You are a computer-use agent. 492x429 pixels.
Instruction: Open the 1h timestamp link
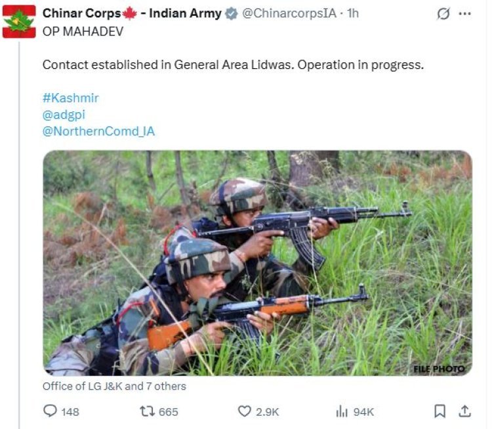(x=352, y=14)
